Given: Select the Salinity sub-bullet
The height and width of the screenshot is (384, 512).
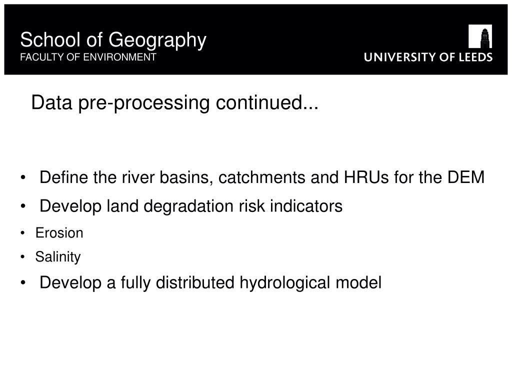Looking at the screenshot, I should 58,256.
